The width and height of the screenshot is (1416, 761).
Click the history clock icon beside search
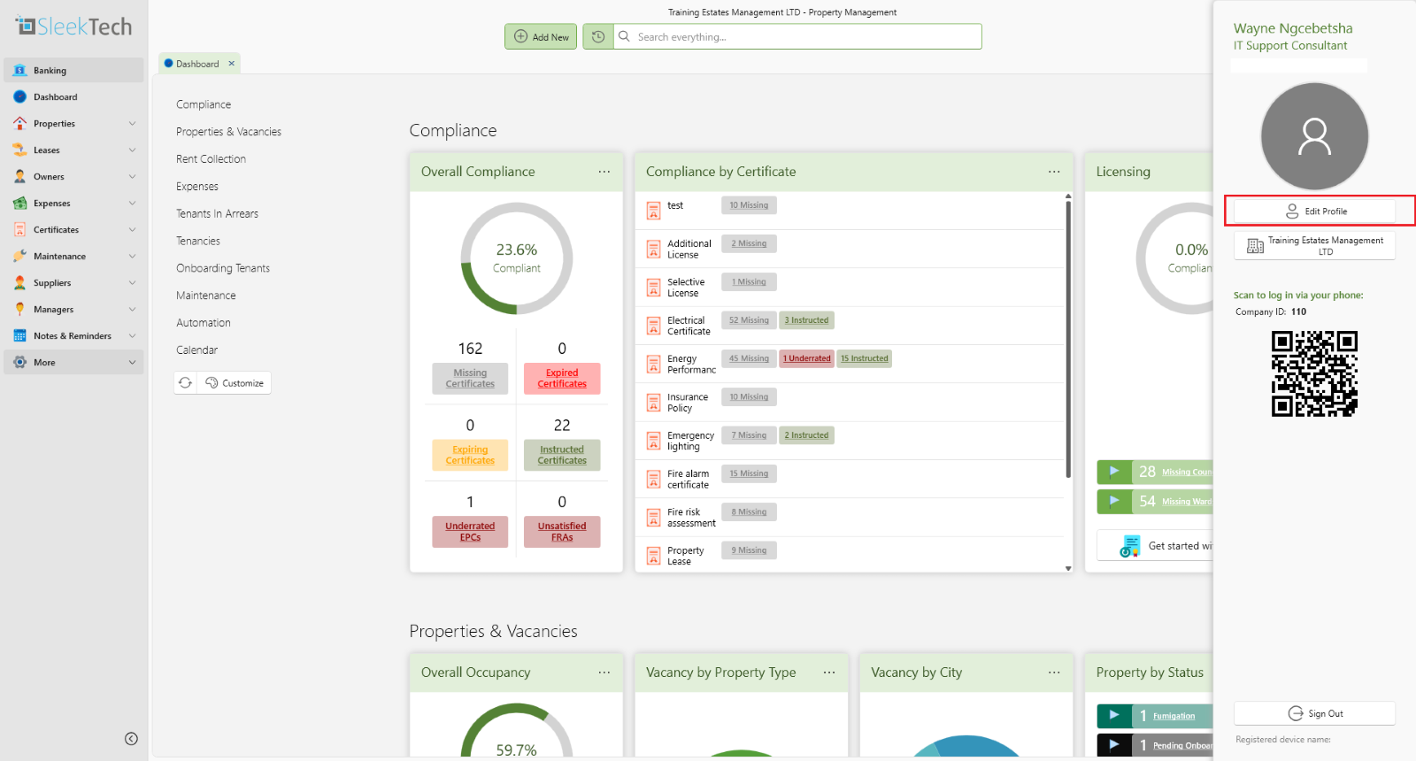pyautogui.click(x=598, y=36)
